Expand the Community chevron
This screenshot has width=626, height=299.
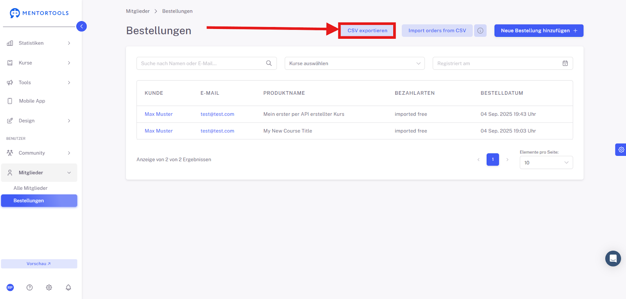point(69,153)
